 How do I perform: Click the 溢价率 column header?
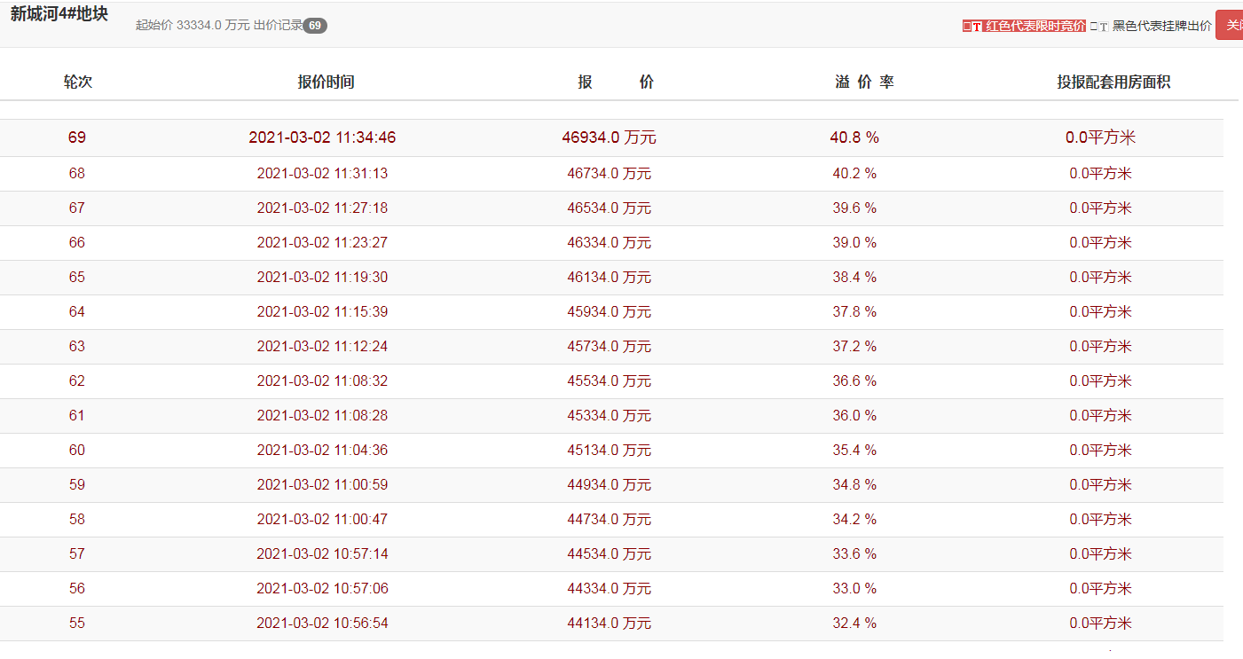pos(864,82)
